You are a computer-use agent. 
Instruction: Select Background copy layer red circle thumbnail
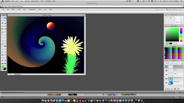(171, 79)
